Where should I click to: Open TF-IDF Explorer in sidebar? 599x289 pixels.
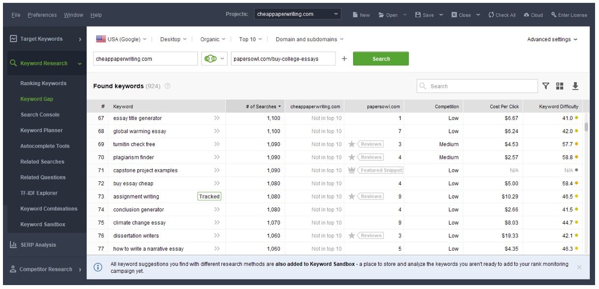pyautogui.click(x=39, y=193)
